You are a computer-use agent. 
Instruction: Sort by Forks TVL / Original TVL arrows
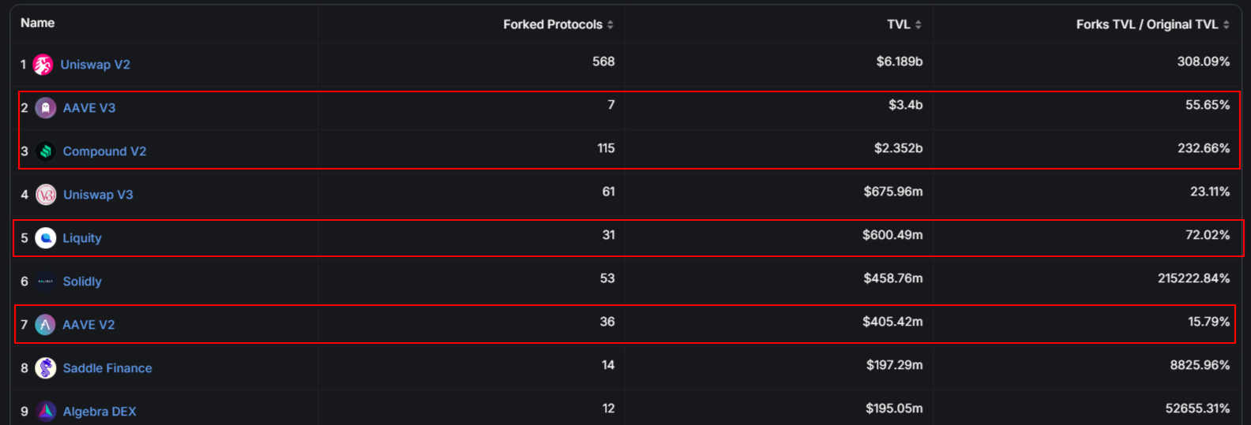[1226, 25]
